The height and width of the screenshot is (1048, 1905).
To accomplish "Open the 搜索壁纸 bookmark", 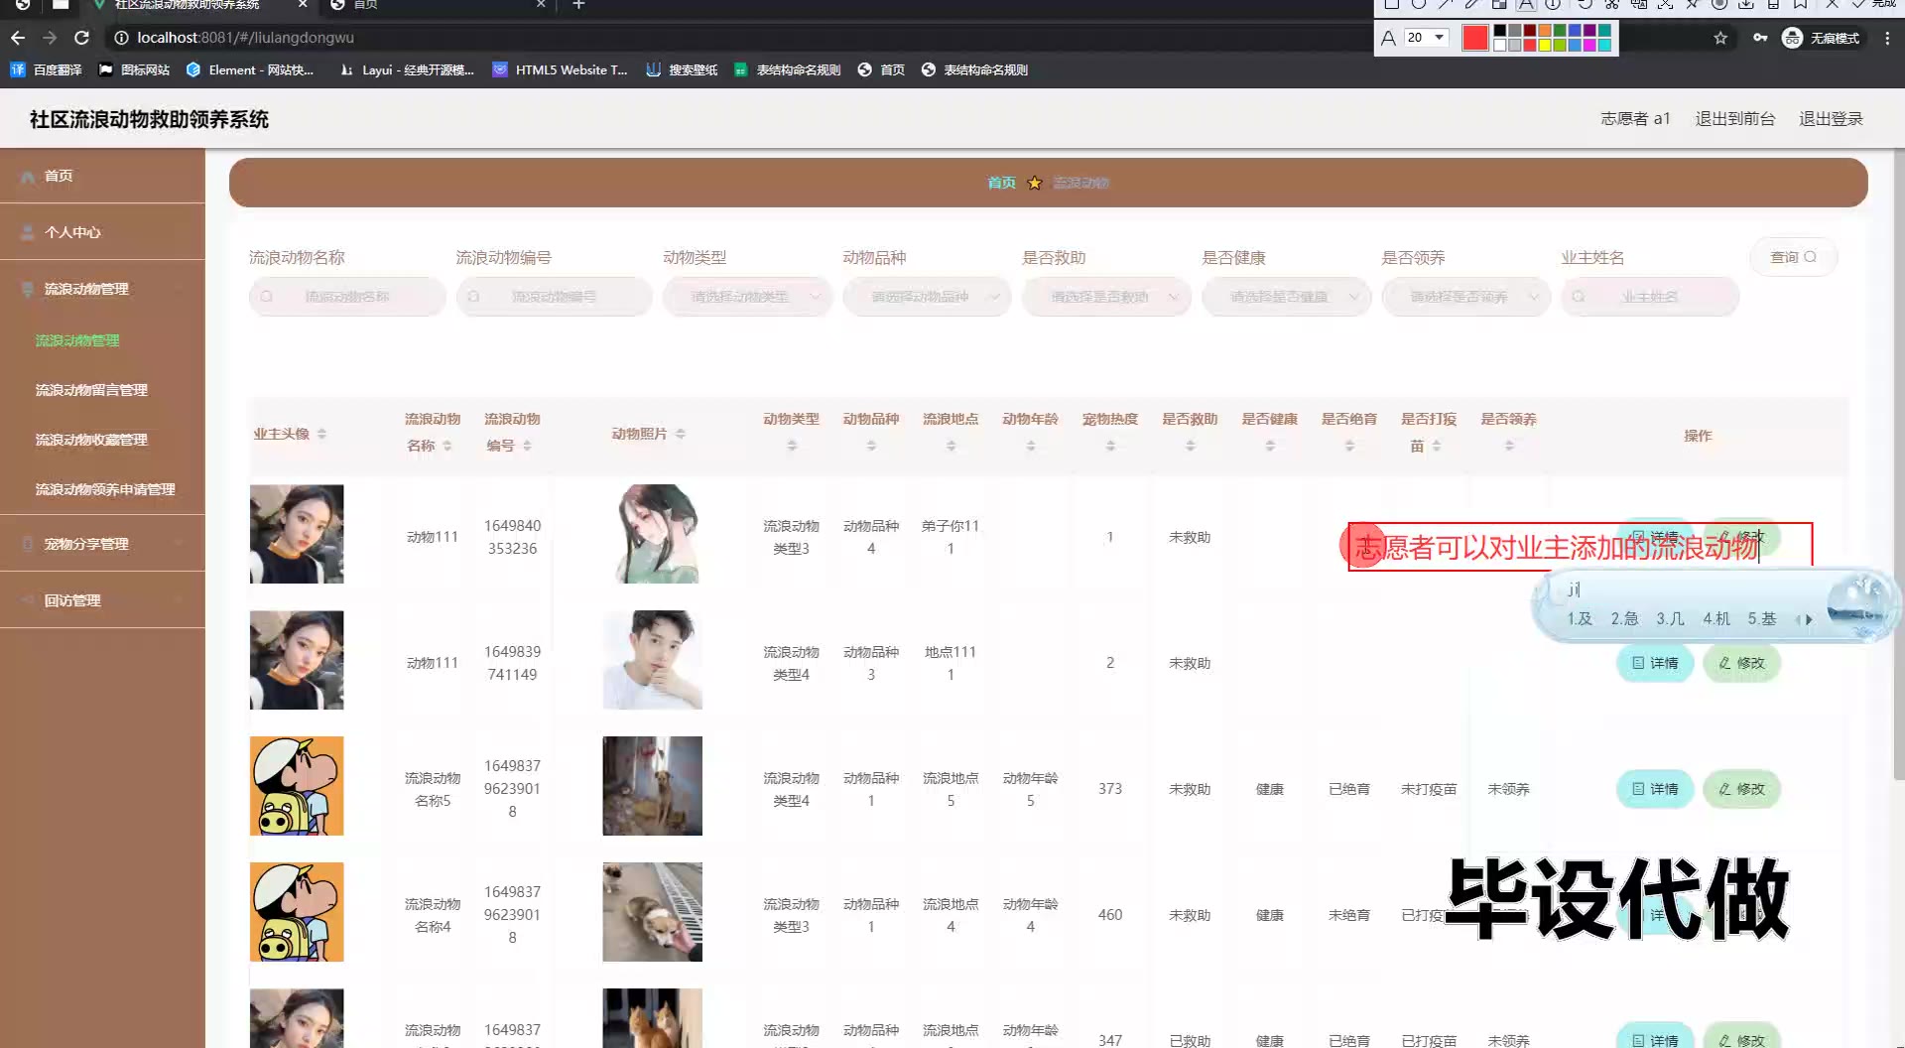I will [682, 69].
